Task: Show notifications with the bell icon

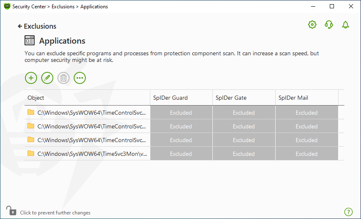Action: click(x=345, y=25)
